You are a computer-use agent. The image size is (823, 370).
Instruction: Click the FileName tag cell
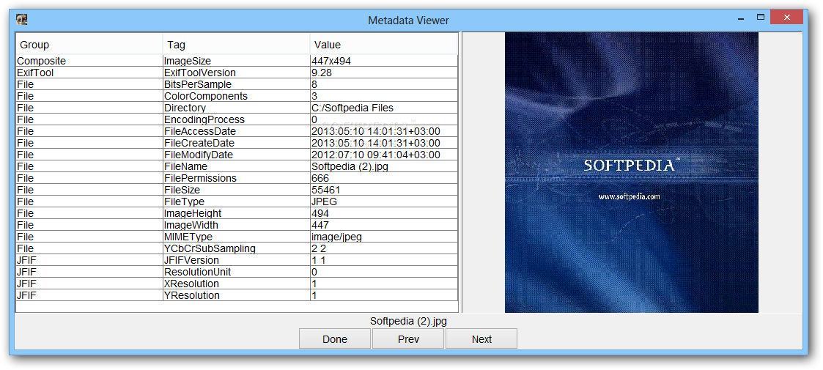click(x=236, y=166)
